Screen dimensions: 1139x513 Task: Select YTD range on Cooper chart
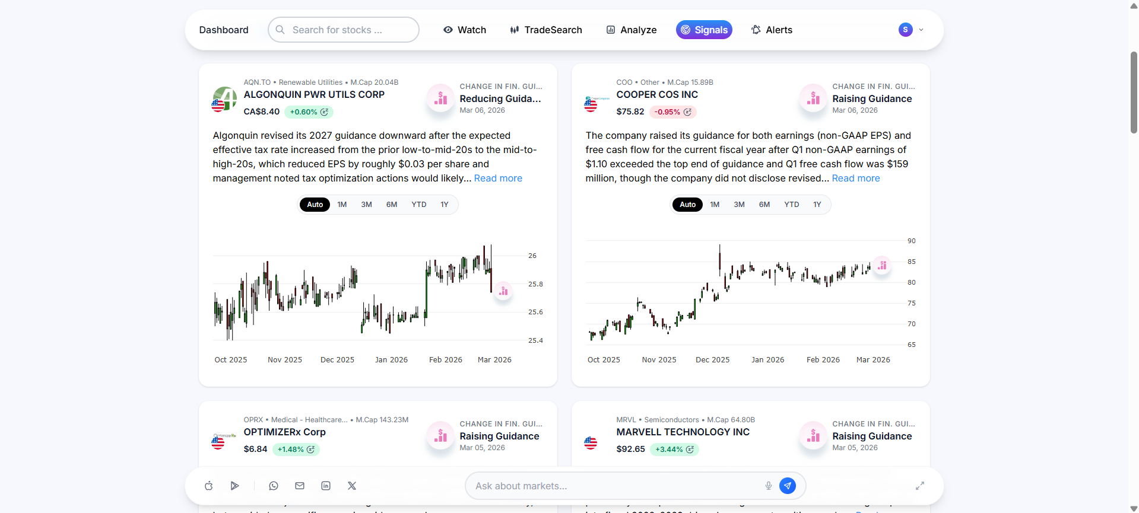[x=791, y=205]
